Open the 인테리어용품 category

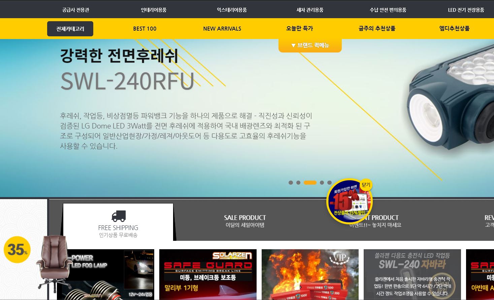pyautogui.click(x=154, y=10)
